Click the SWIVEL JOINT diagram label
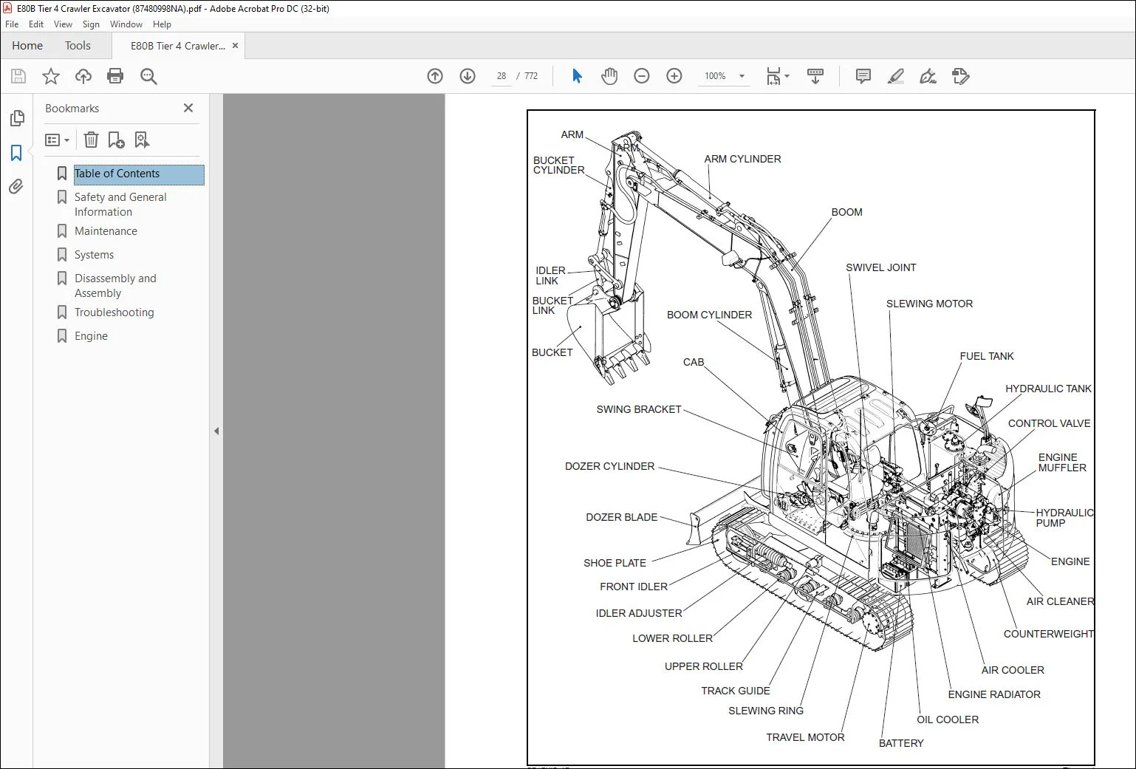Image resolution: width=1136 pixels, height=769 pixels. (880, 267)
